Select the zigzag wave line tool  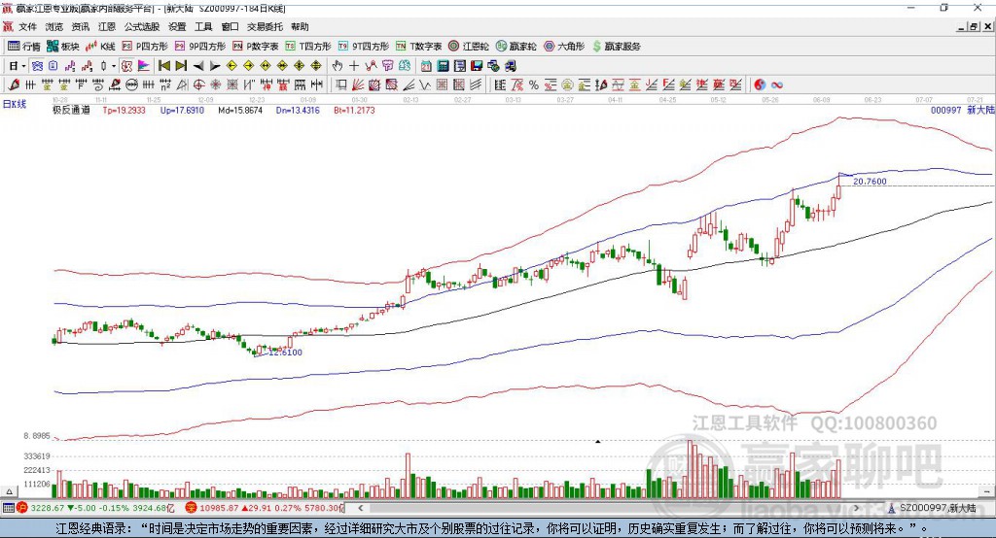point(425,85)
